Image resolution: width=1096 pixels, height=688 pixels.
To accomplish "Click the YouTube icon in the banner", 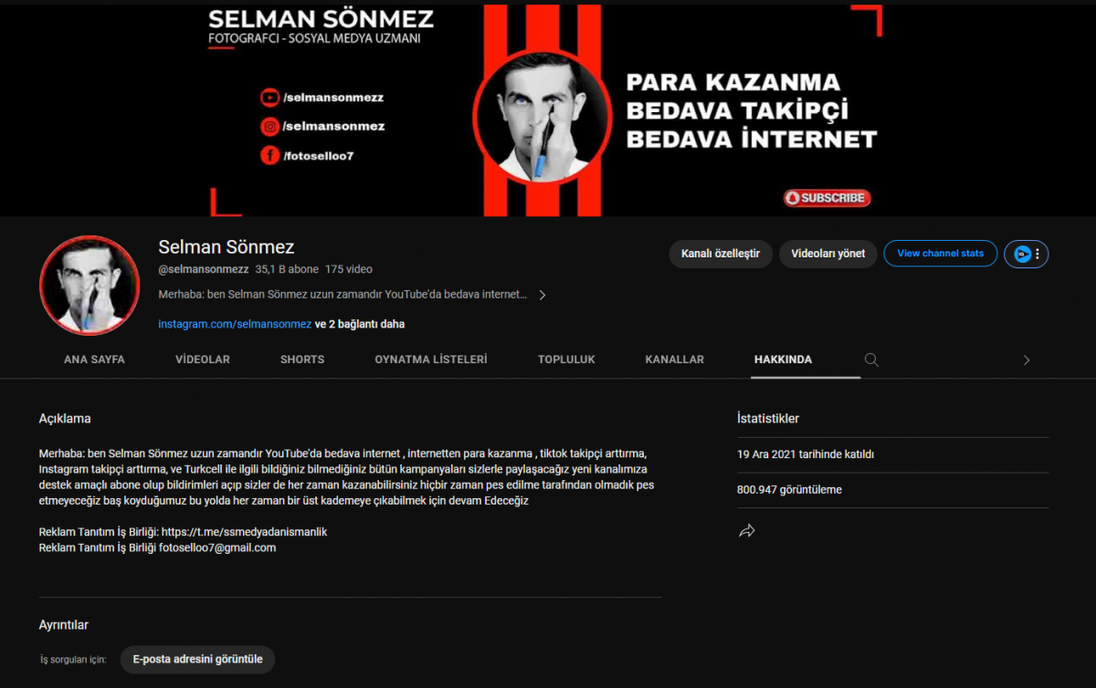I will tap(269, 98).
